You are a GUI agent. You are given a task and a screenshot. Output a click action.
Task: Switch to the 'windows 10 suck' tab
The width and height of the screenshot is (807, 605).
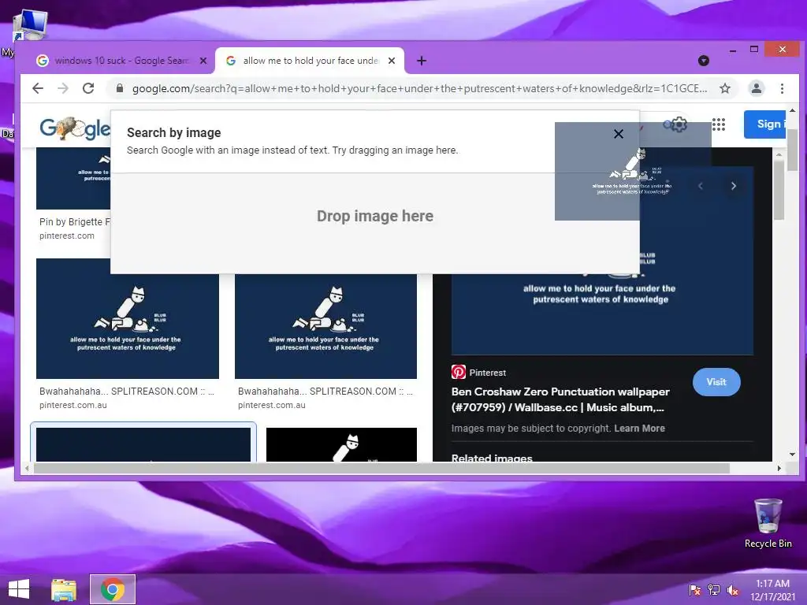pyautogui.click(x=121, y=61)
